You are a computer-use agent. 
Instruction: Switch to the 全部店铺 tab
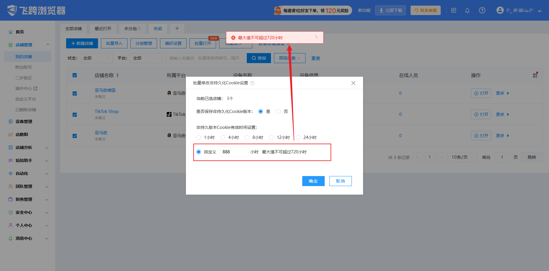(73, 29)
